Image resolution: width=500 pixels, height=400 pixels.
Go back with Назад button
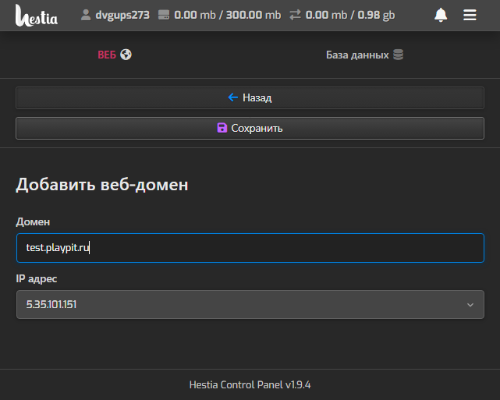click(250, 97)
